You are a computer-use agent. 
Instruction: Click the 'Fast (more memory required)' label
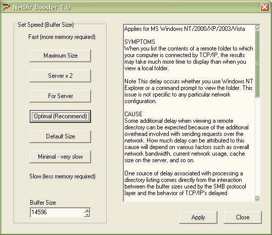pyautogui.click(x=62, y=37)
